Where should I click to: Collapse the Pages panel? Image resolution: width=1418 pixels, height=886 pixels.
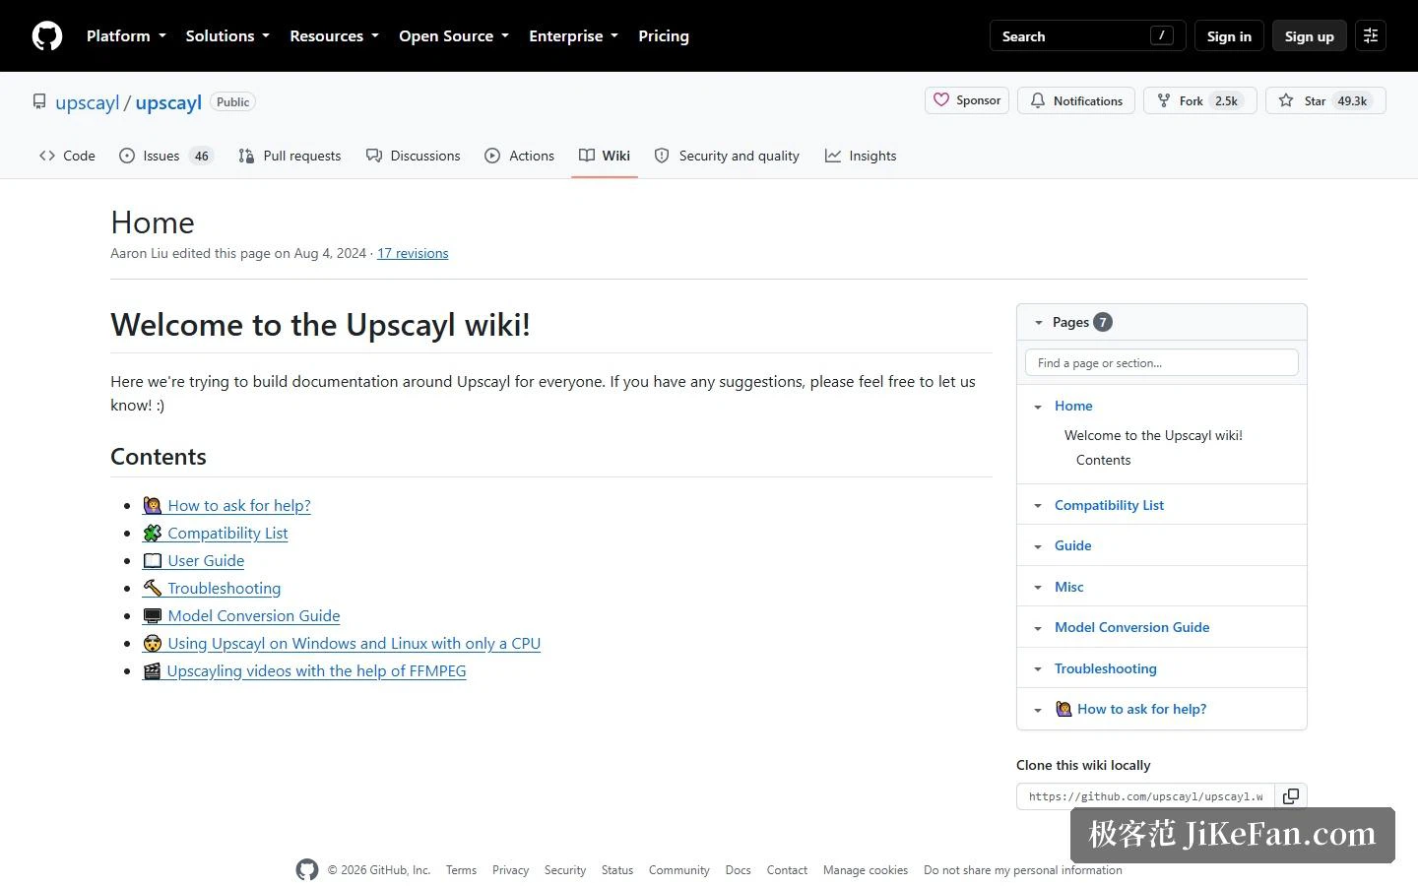1038,322
